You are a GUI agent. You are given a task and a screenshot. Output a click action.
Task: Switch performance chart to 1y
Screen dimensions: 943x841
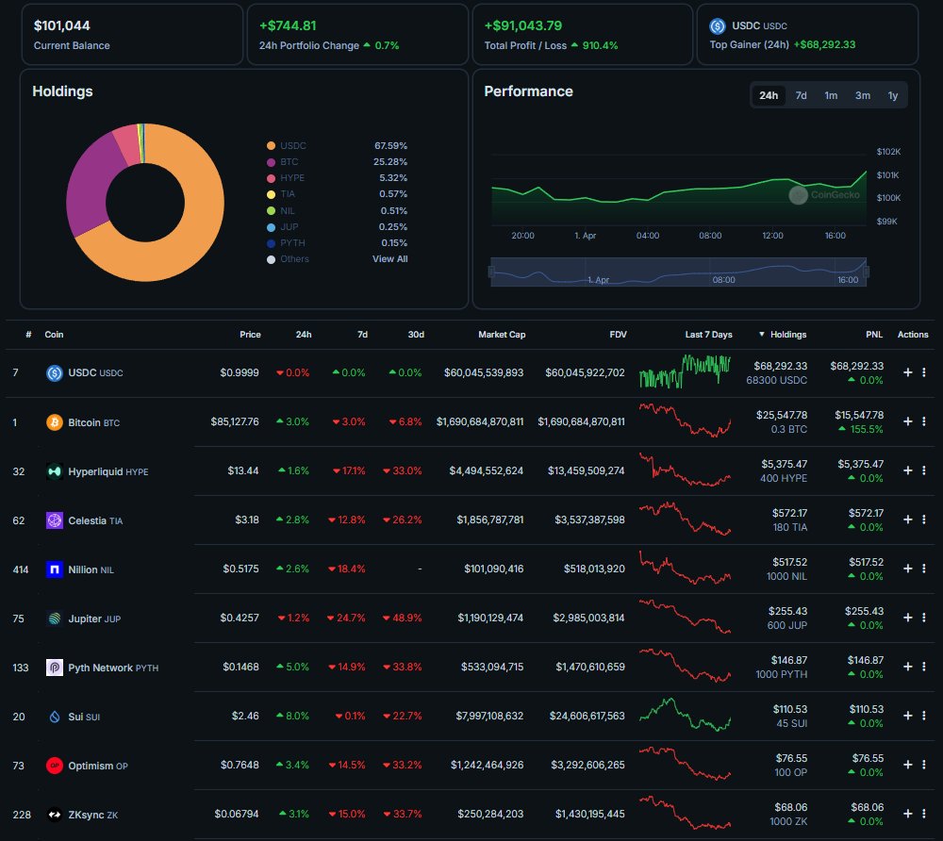click(892, 95)
